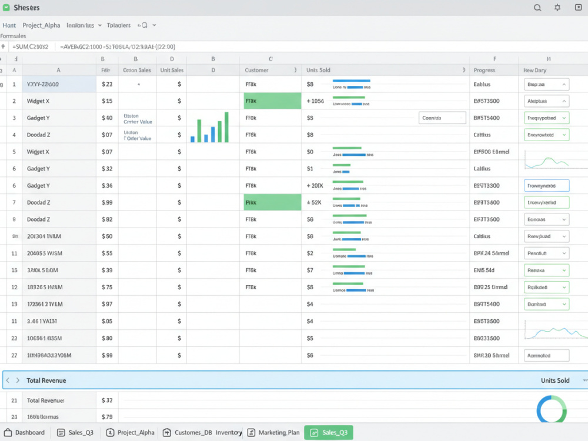This screenshot has height=441, width=588.
Task: Click the search magnifier icon in title bar
Action: click(537, 8)
